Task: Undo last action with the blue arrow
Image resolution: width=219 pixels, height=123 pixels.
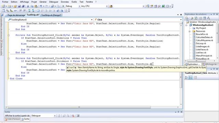Action: pyautogui.click(x=41, y=6)
